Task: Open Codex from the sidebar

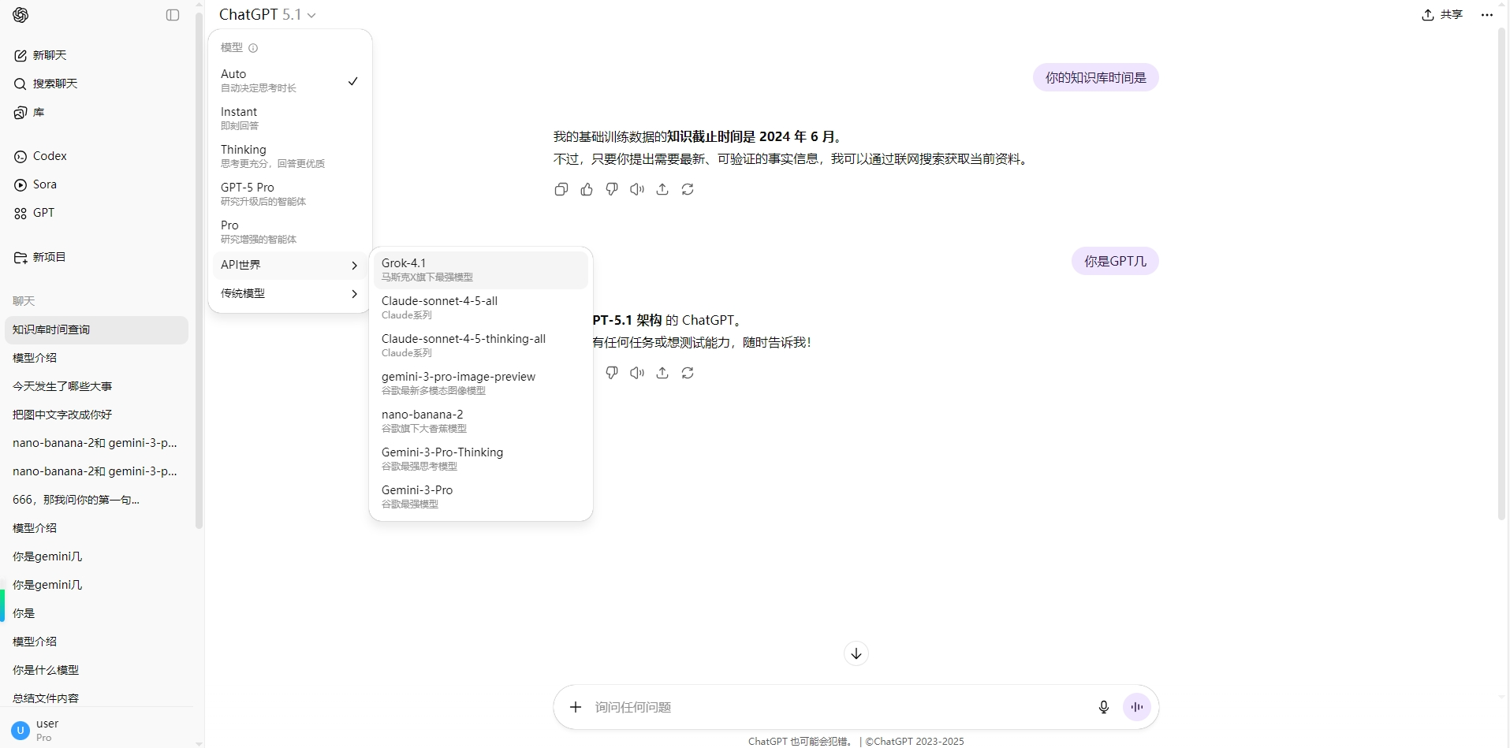Action: click(49, 156)
